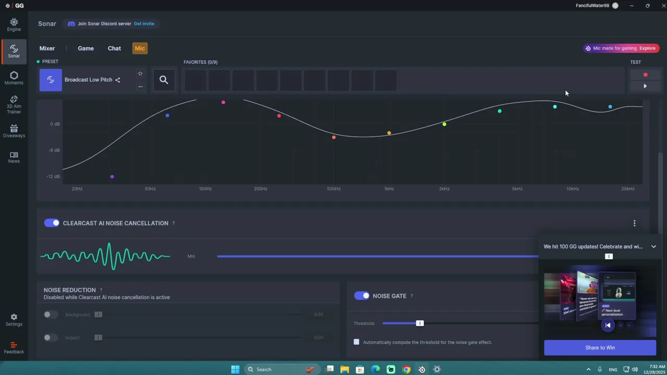Screen dimensions: 667x375
Task: Open the Engine section in the sidebar
Action: pyautogui.click(x=14, y=24)
